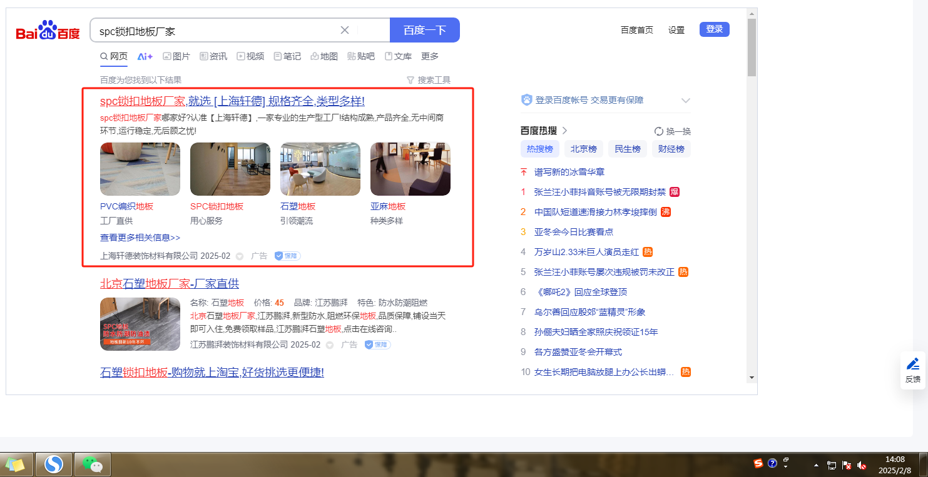The image size is (928, 477).
Task: Open the 北京石塑地板厂家-厂家直供 result
Action: click(x=170, y=284)
